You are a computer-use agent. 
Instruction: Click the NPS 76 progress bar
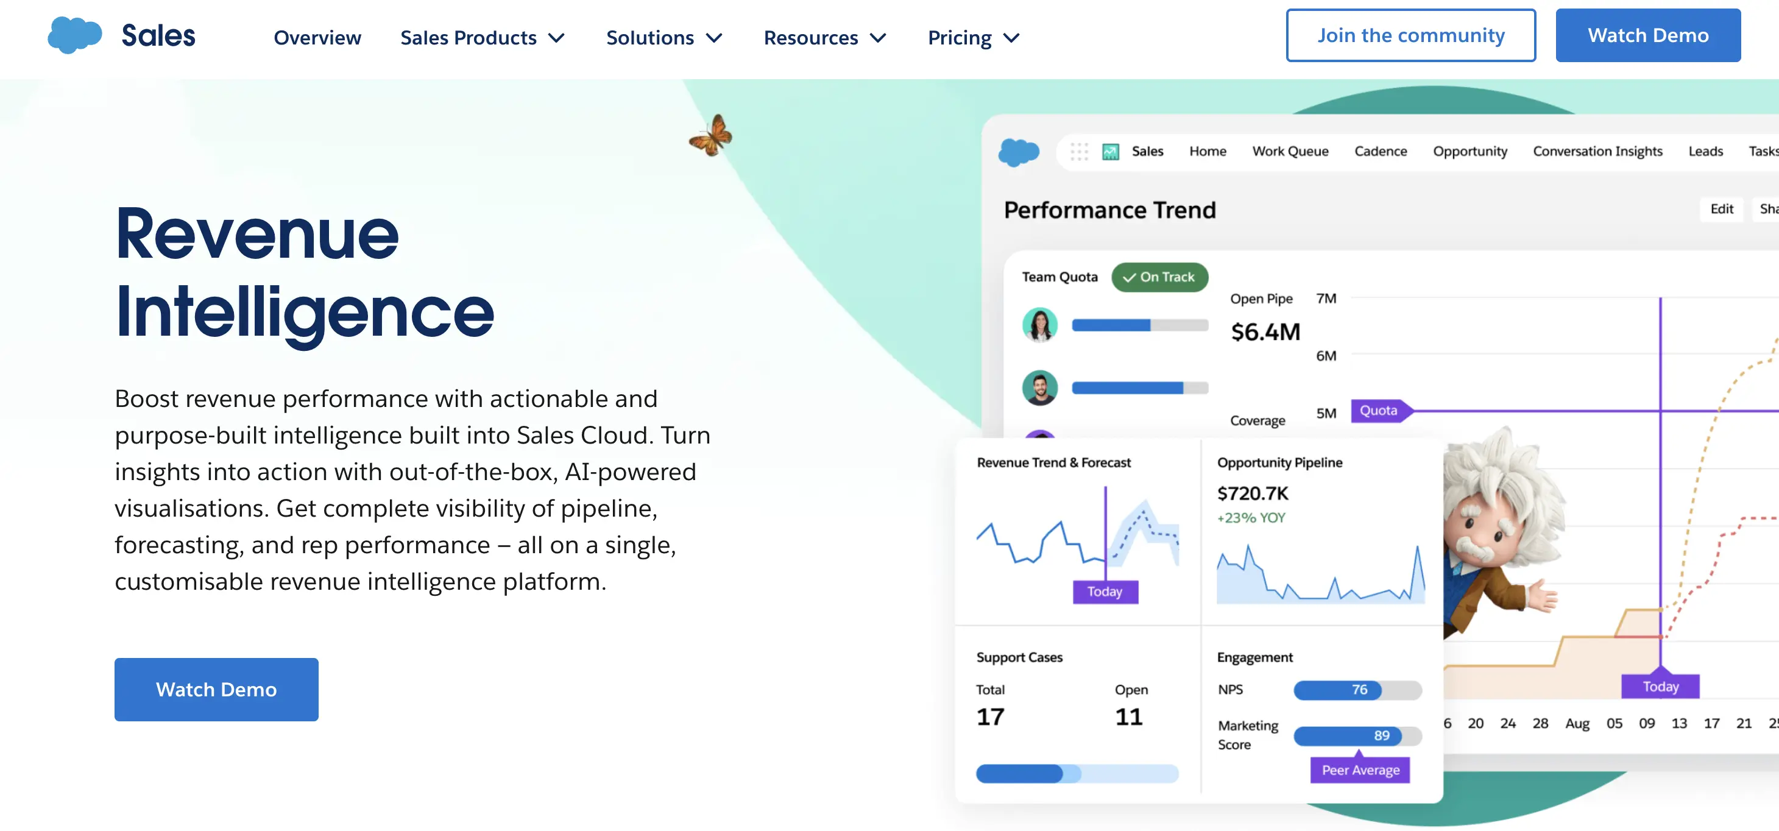click(1357, 690)
